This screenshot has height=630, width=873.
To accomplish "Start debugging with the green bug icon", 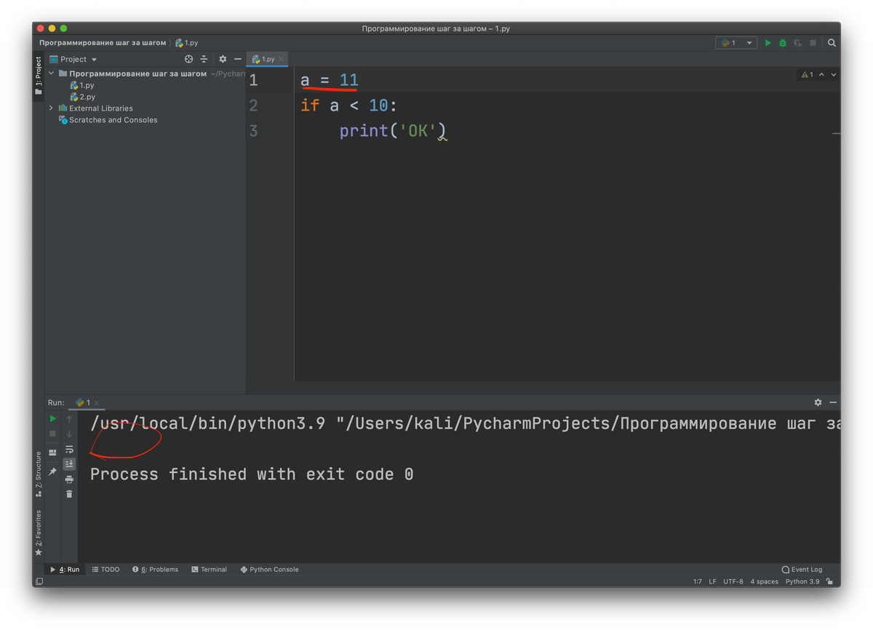I will (783, 43).
